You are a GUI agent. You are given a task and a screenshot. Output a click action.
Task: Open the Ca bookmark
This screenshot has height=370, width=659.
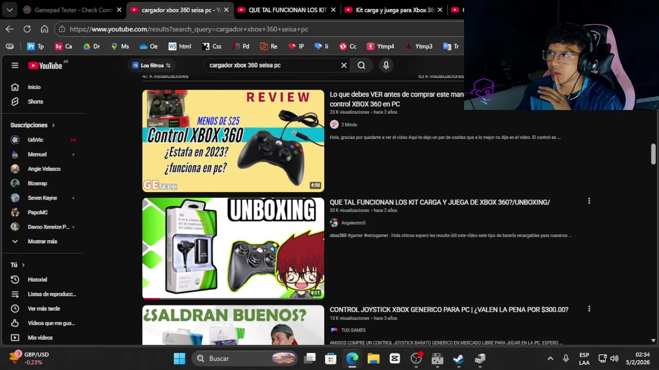click(x=63, y=46)
